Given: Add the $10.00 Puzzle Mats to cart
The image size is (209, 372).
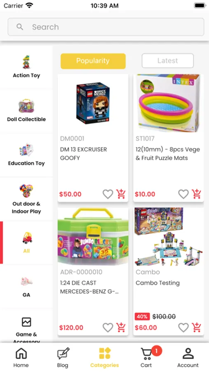Looking at the screenshot, I should tap(196, 194).
